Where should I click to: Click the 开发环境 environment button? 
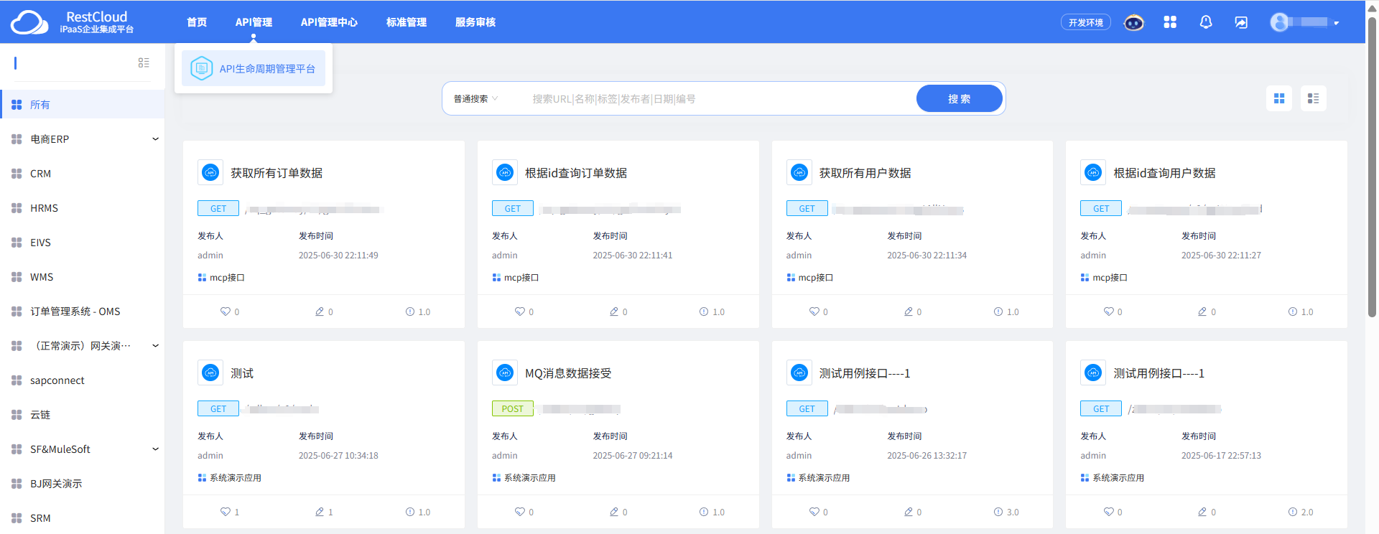(1085, 22)
